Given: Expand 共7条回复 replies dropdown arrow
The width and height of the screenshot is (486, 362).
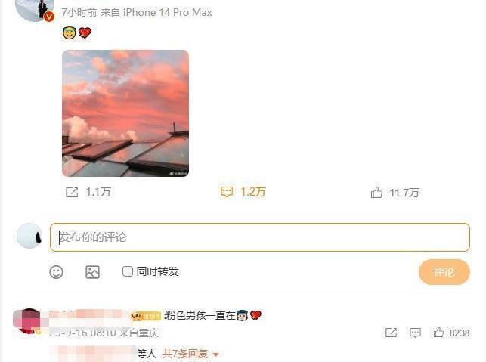Looking at the screenshot, I should tap(216, 354).
